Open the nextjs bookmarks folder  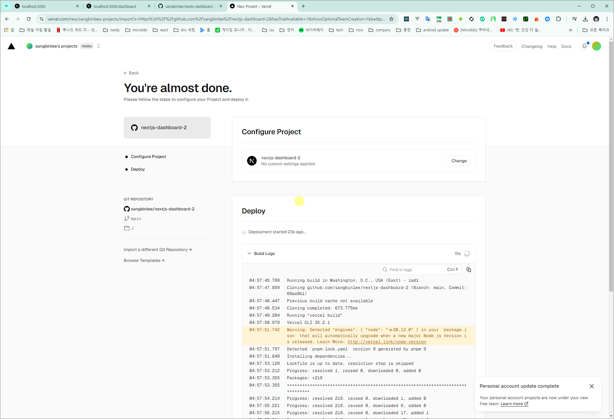[111, 30]
